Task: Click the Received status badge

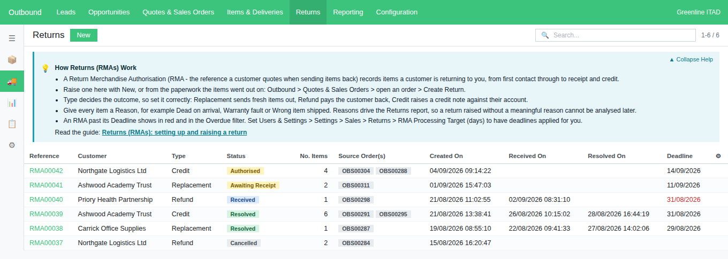Action: coord(243,200)
